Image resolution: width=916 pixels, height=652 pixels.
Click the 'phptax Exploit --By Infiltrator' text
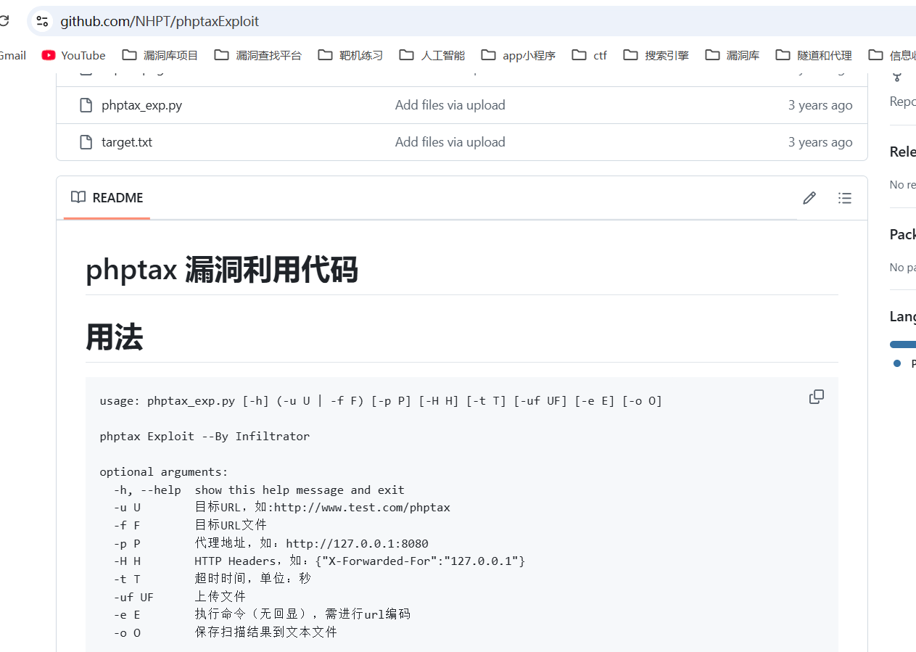[205, 437]
